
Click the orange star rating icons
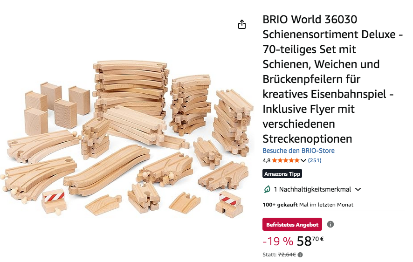[286, 160]
